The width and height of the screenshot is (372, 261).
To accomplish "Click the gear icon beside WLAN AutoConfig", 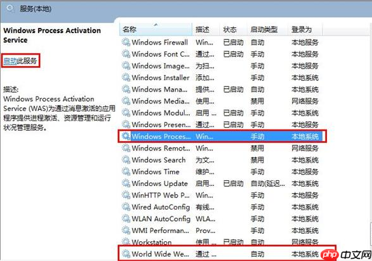I will 126,218.
